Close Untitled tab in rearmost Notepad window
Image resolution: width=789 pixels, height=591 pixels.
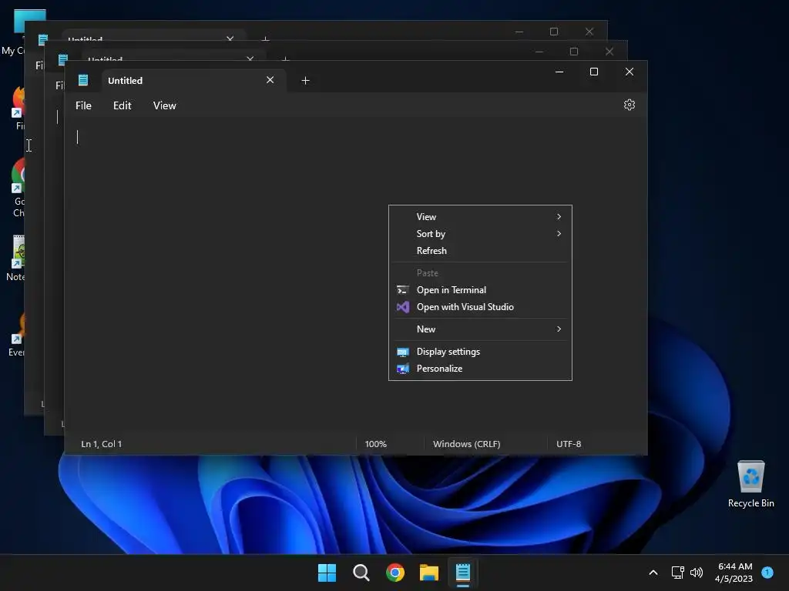[230, 38]
